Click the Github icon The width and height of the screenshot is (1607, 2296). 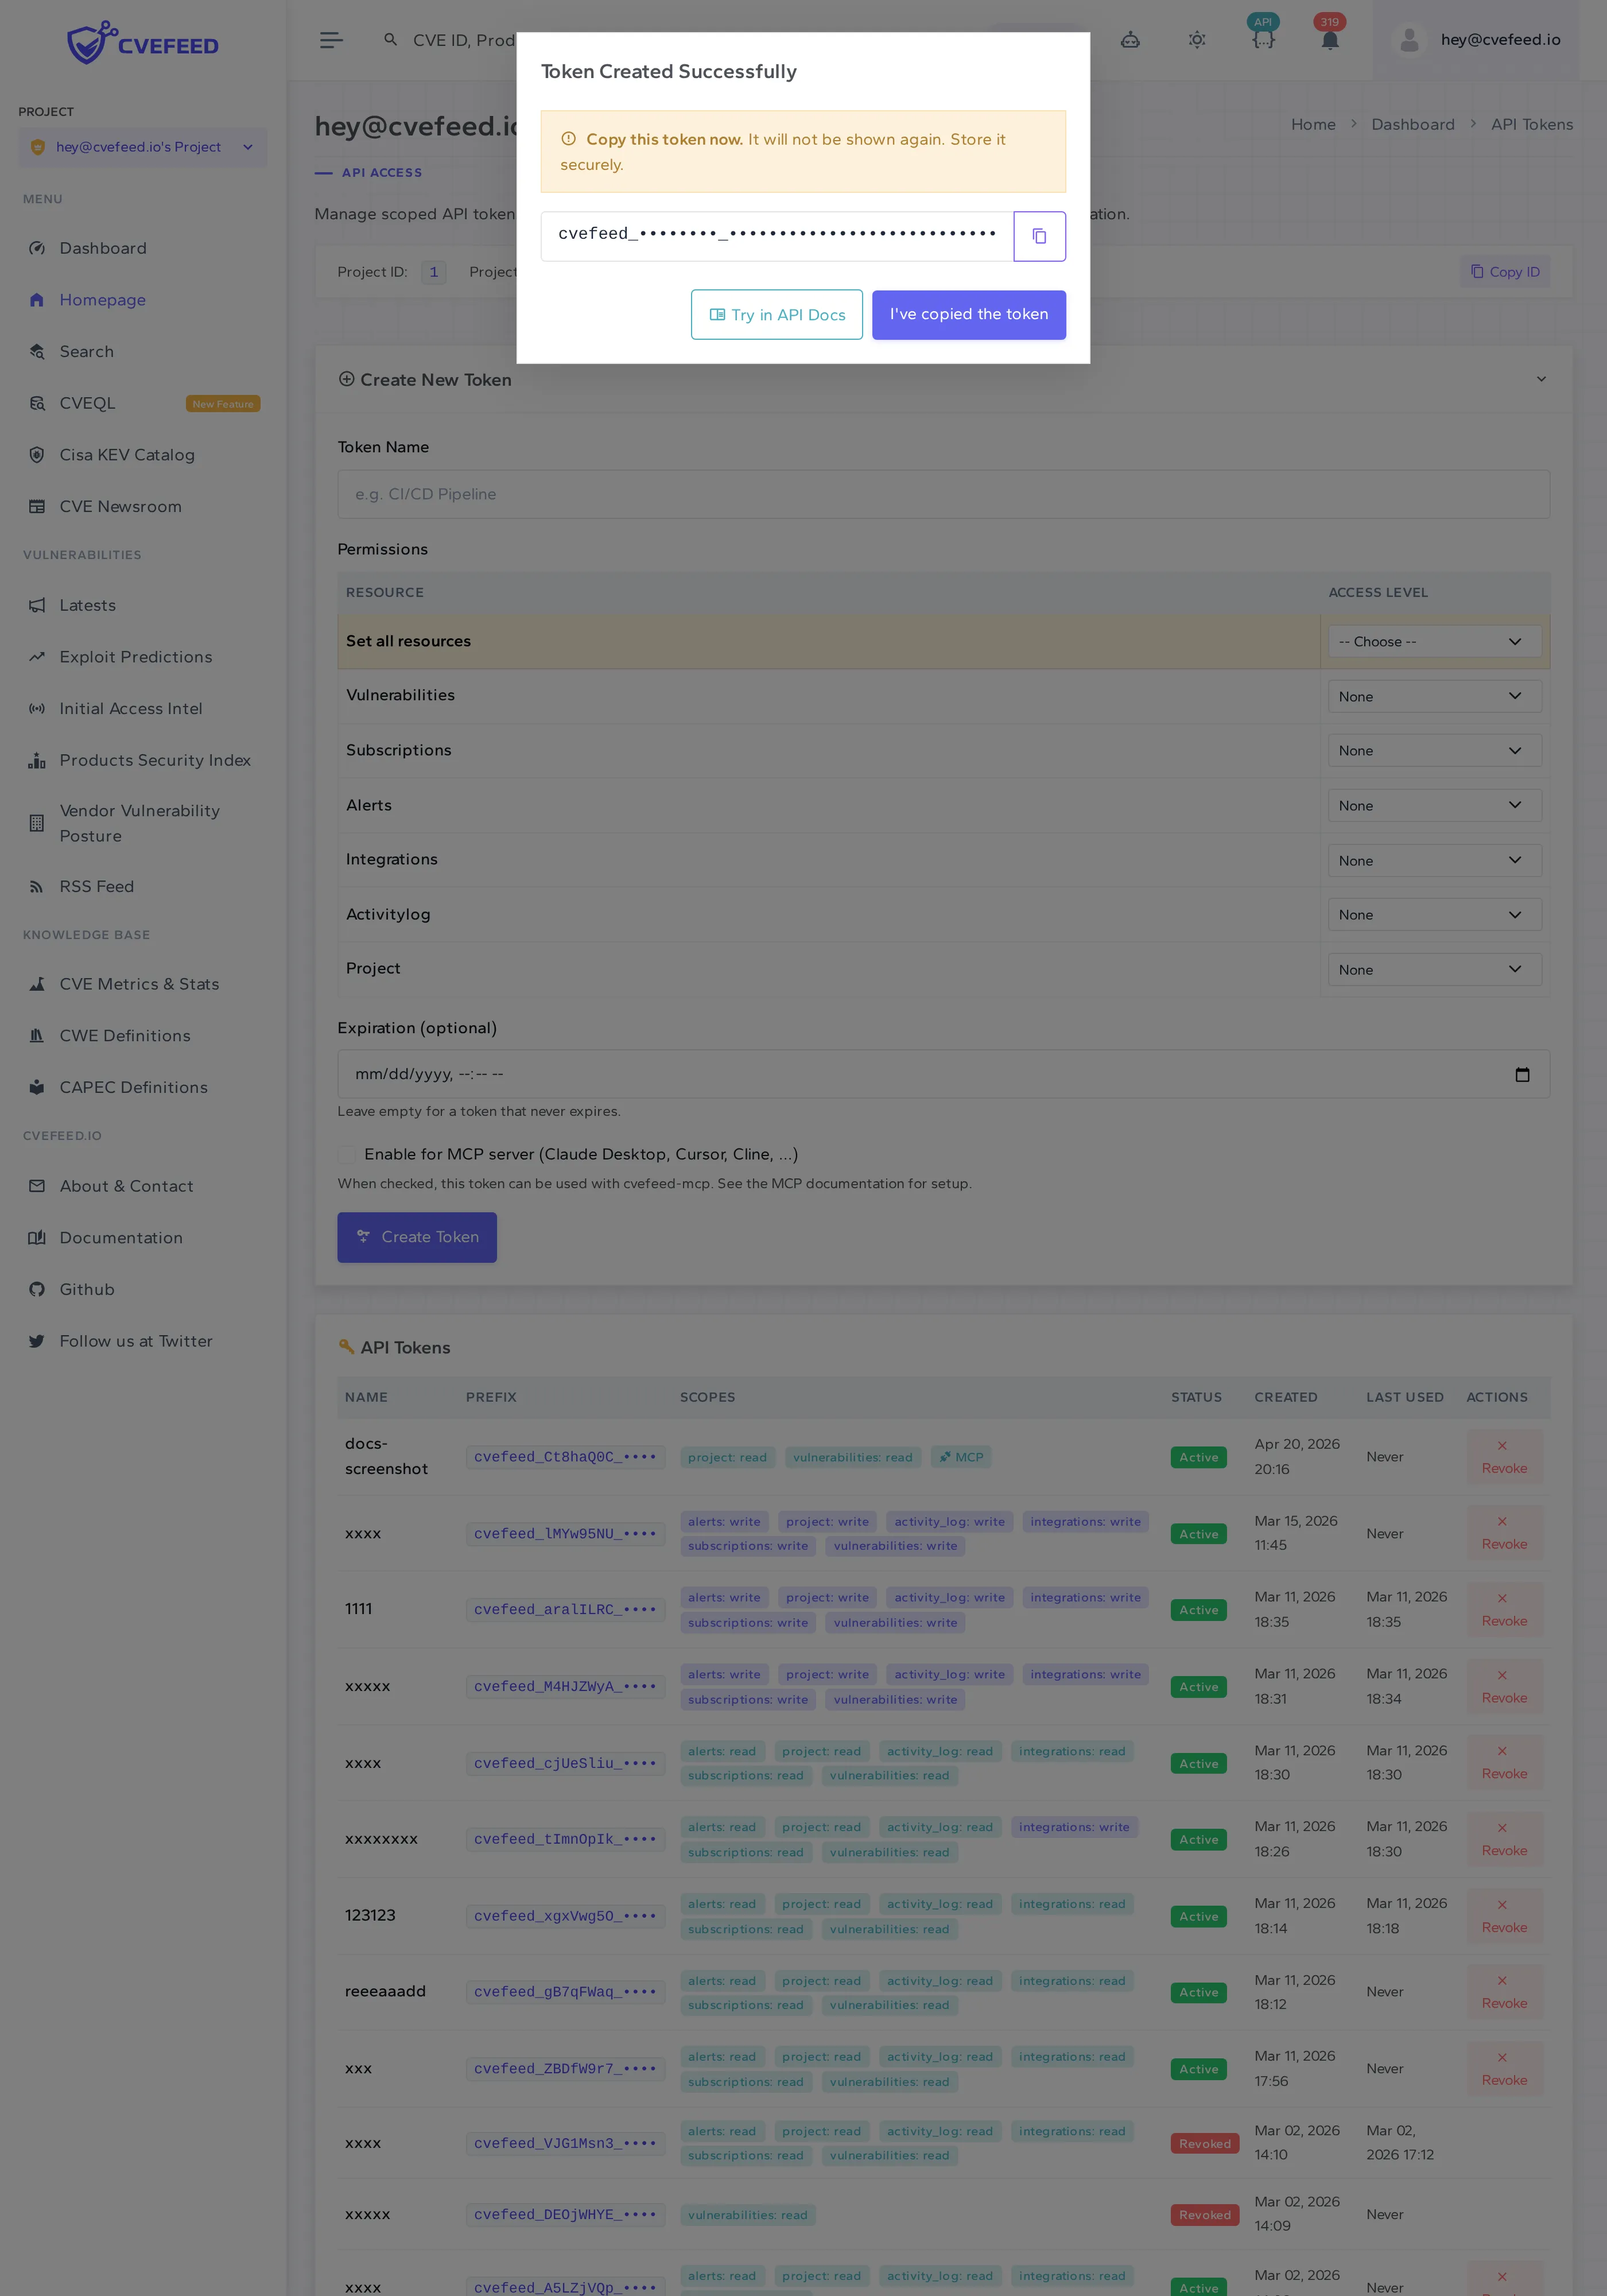coord(37,1290)
